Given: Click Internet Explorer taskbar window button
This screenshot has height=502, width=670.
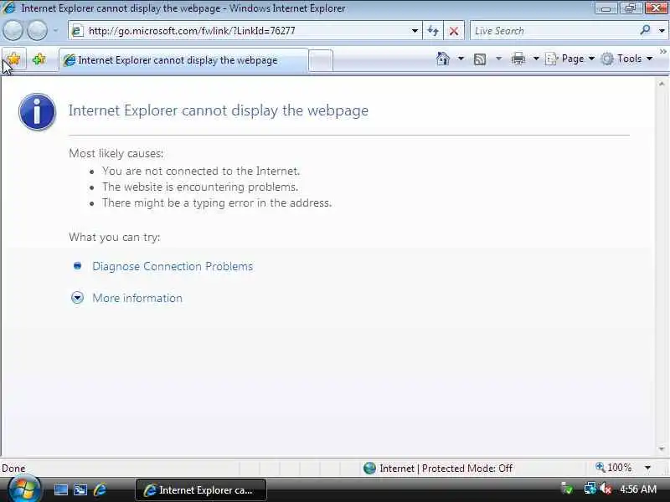Looking at the screenshot, I should [201, 490].
